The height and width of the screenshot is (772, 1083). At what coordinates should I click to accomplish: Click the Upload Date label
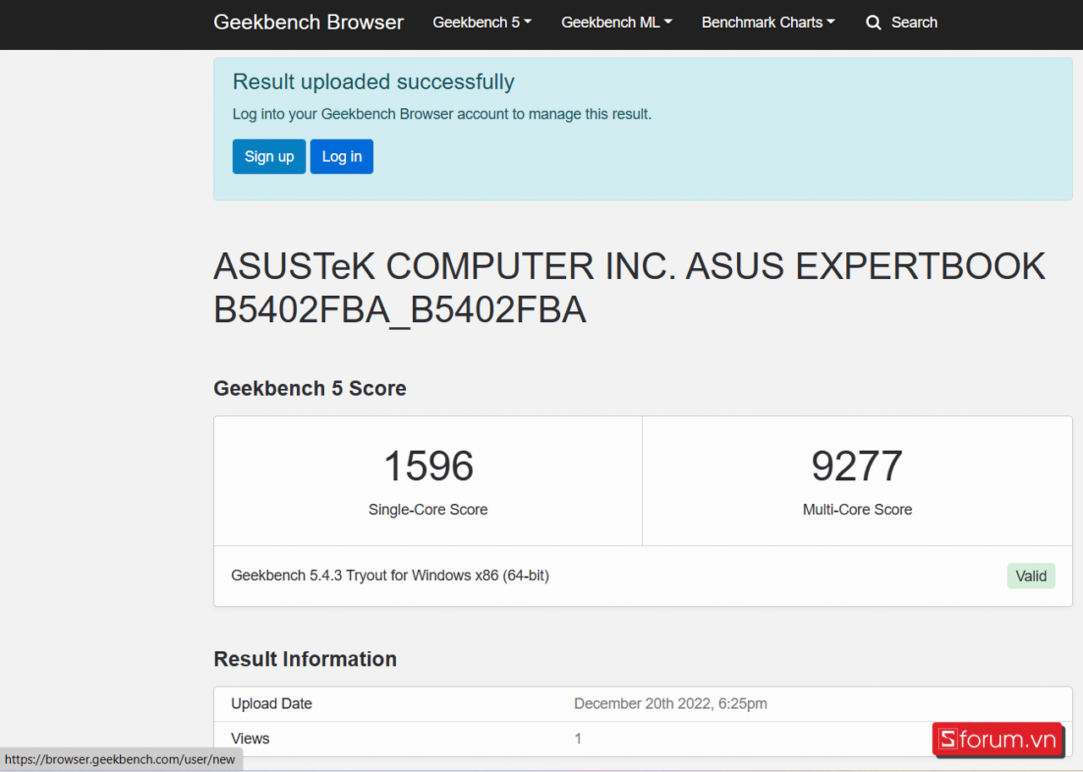pyautogui.click(x=272, y=704)
